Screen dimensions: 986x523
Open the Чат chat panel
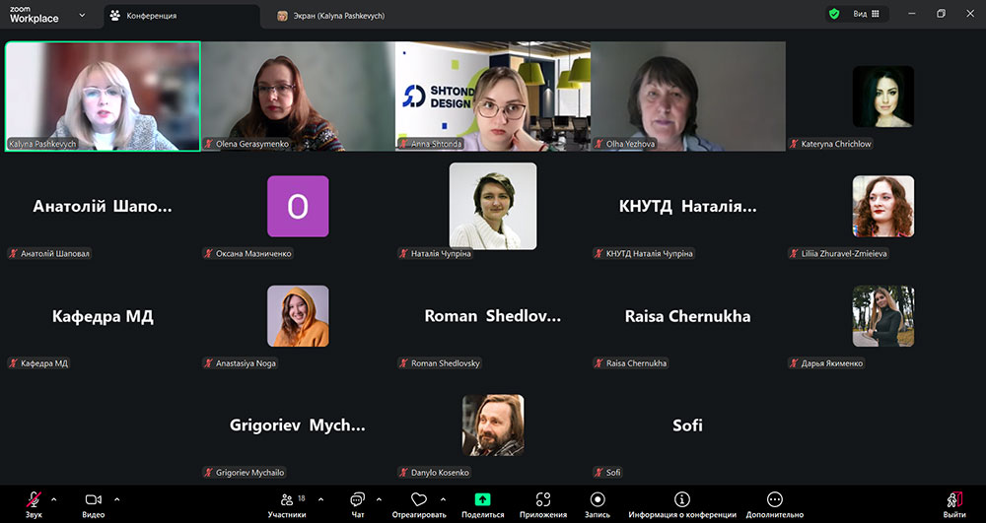point(357,500)
